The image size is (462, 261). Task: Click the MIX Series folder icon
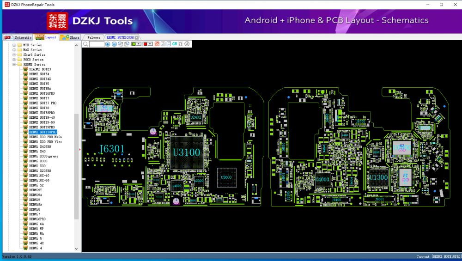[20, 45]
